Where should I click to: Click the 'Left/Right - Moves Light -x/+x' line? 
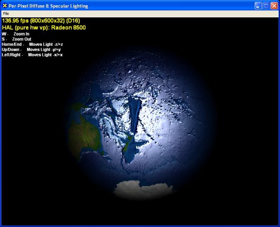coord(32,55)
